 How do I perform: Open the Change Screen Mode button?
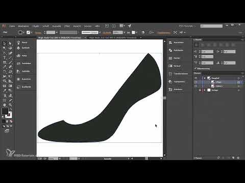point(7,131)
